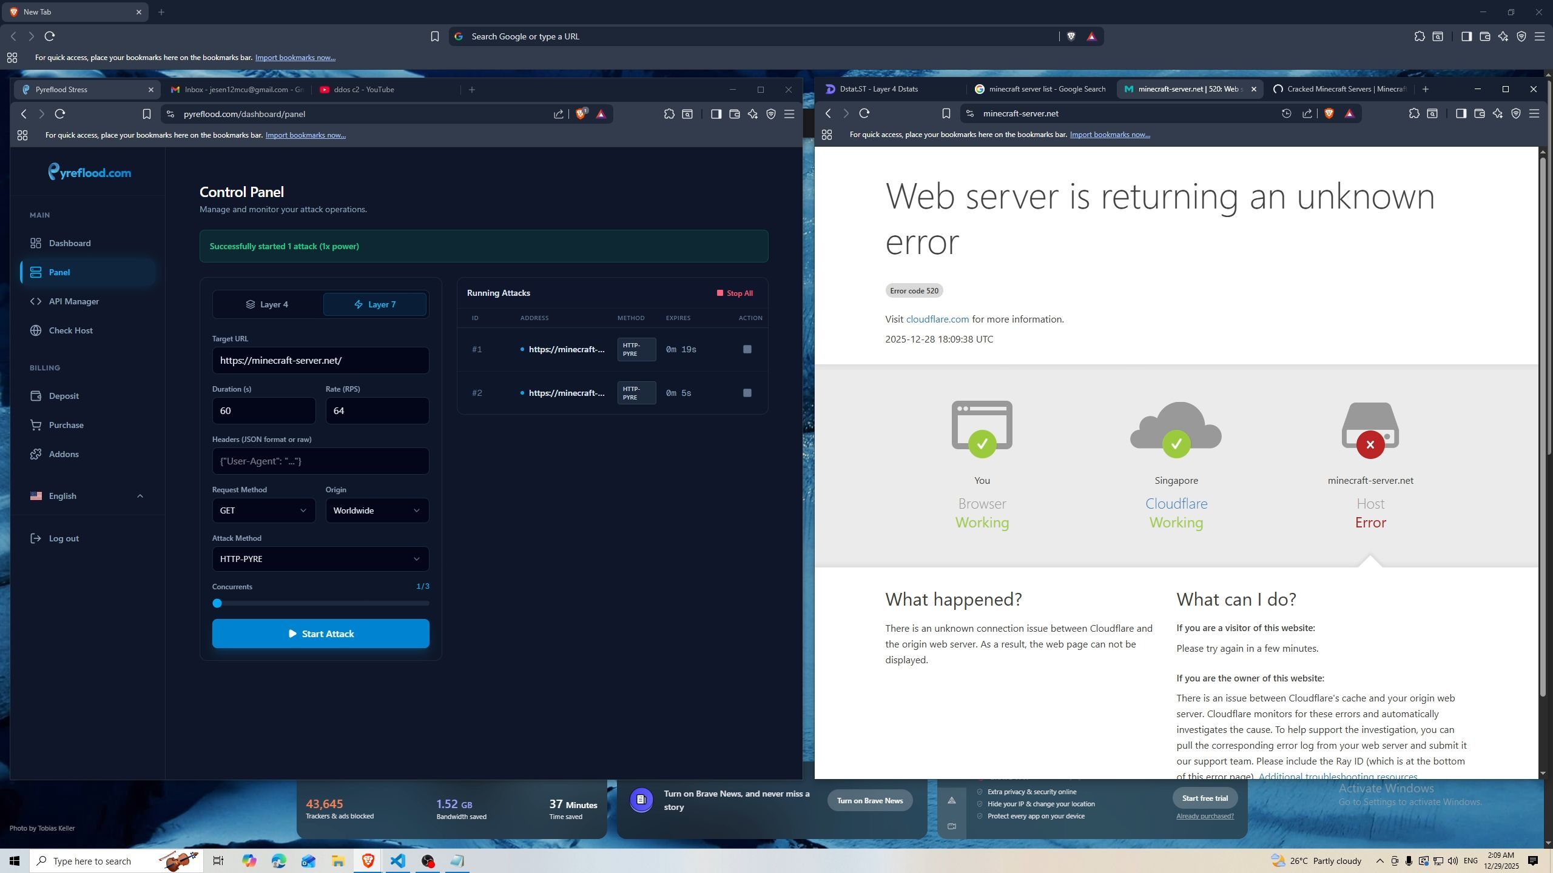1553x873 pixels.
Task: Click the Stop All button in Running Attacks
Action: (x=735, y=293)
